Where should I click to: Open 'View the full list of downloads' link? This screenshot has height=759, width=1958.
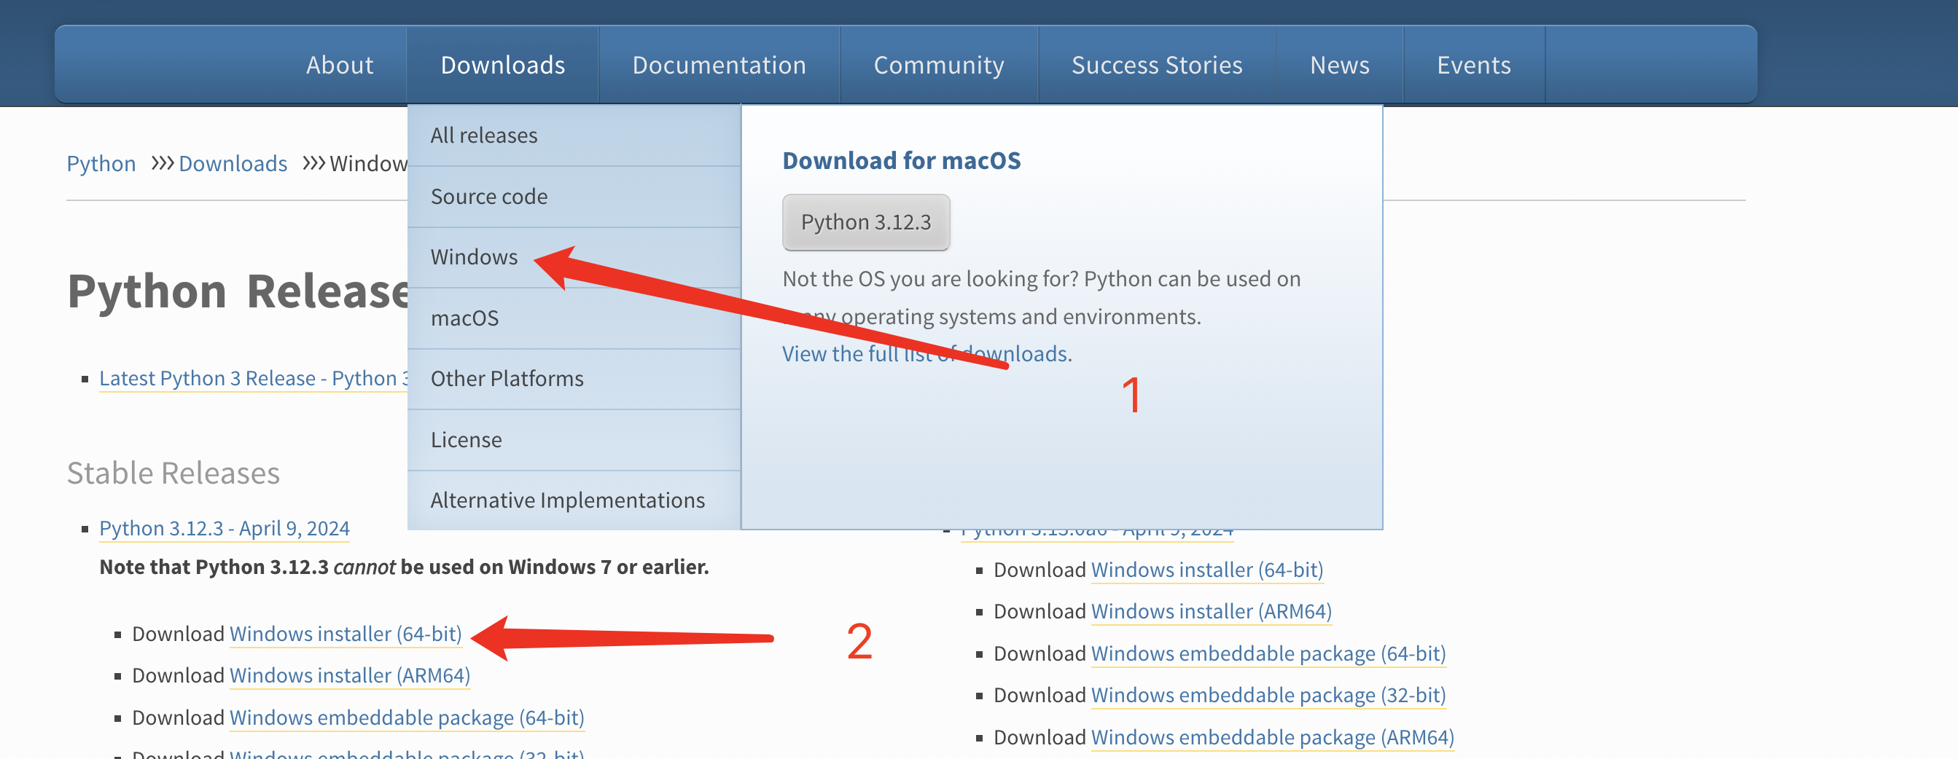pos(927,354)
